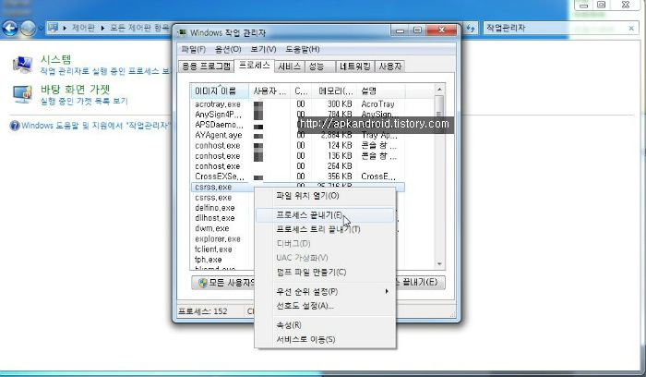Click the Control Panel forward arrow button

click(28, 28)
